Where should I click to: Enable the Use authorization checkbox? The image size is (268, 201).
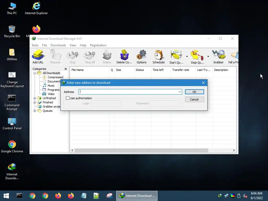click(x=68, y=98)
